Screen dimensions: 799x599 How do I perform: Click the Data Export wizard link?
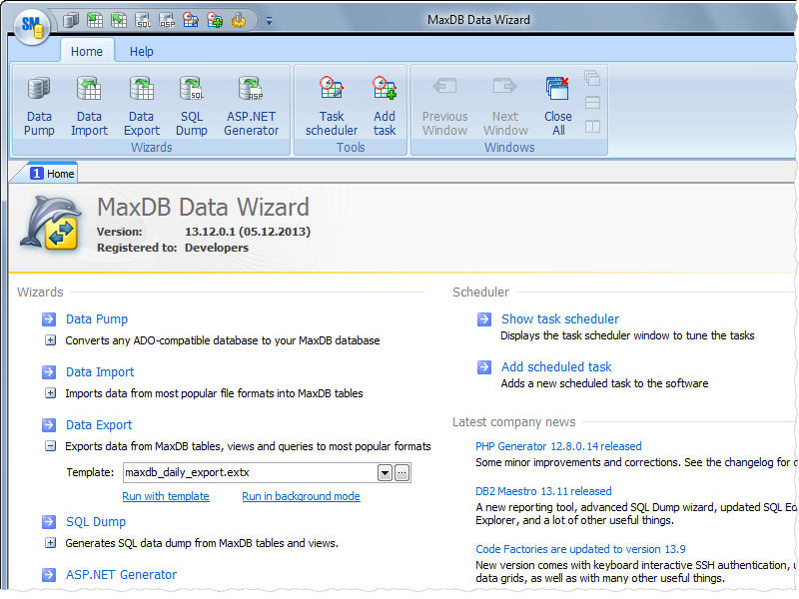[99, 425]
